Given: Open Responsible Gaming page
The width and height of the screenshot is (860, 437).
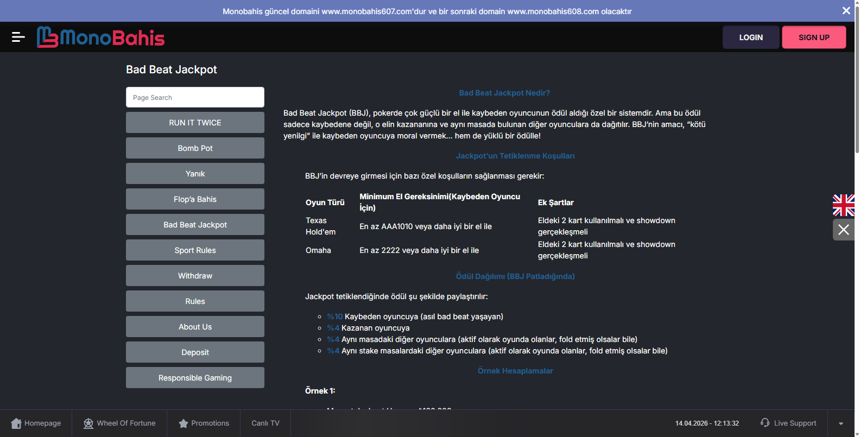Looking at the screenshot, I should coord(195,378).
